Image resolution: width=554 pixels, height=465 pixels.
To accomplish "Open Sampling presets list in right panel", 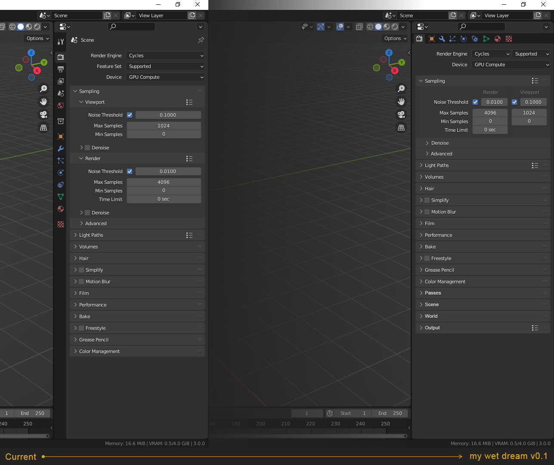I will pyautogui.click(x=535, y=81).
